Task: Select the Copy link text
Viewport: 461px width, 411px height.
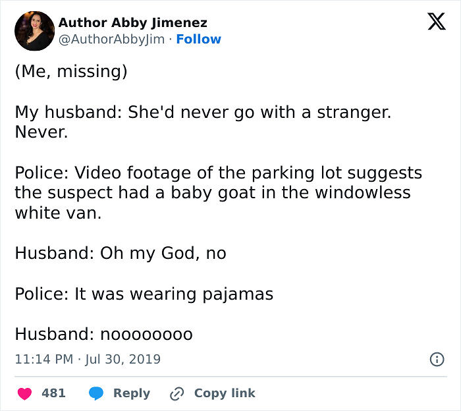Action: (224, 393)
